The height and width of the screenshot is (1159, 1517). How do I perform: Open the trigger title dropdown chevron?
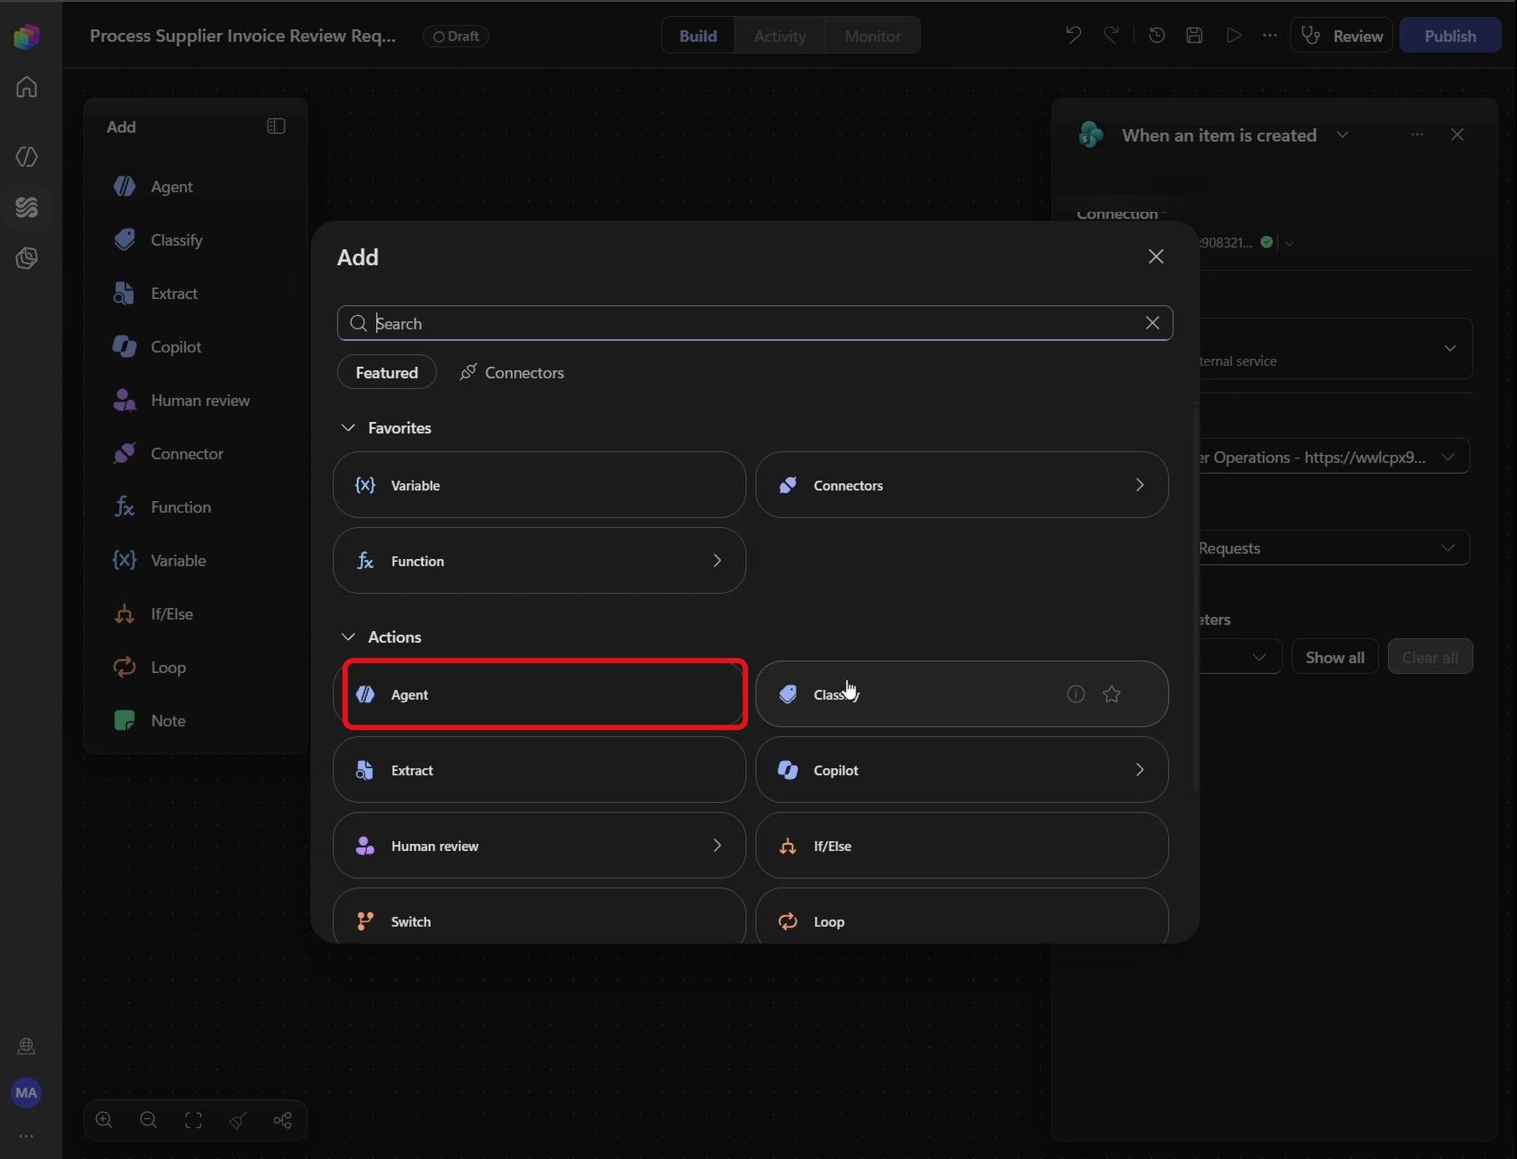(1343, 135)
